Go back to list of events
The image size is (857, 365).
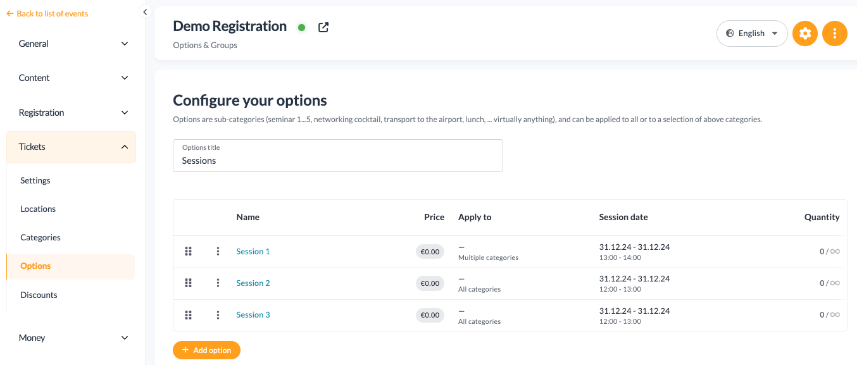pos(47,13)
